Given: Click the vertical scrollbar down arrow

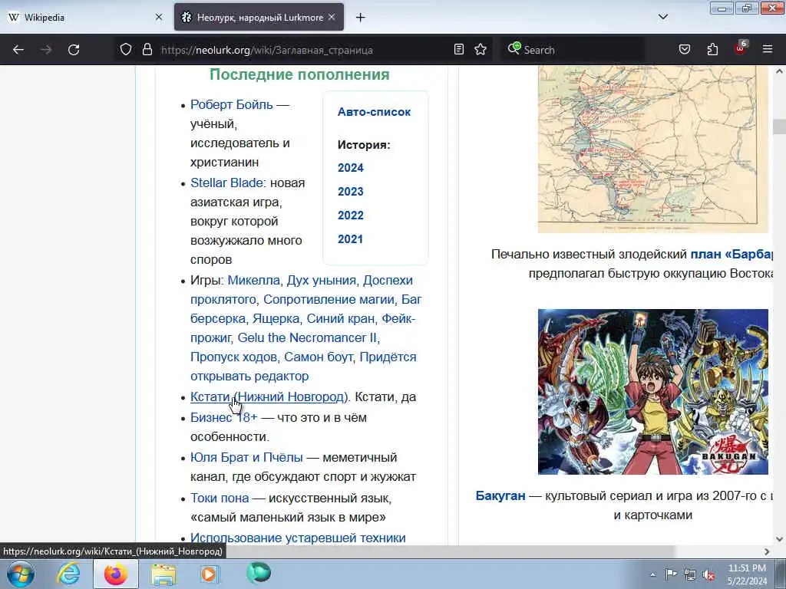Looking at the screenshot, I should pyautogui.click(x=779, y=539).
